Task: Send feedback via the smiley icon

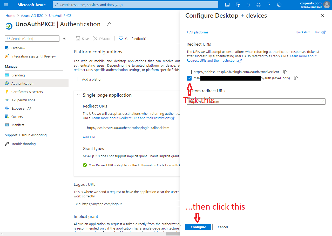Action: click(x=279, y=5)
